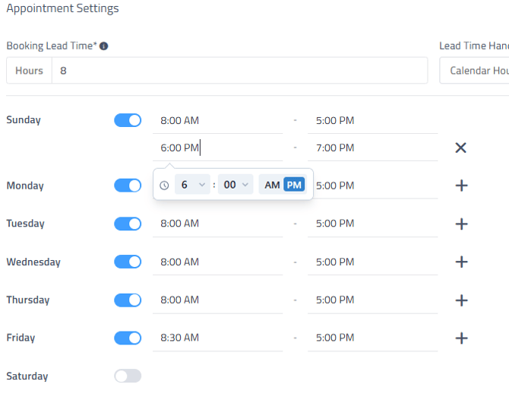
Task: Expand the Lead Time Handling dropdown
Action: (x=475, y=71)
